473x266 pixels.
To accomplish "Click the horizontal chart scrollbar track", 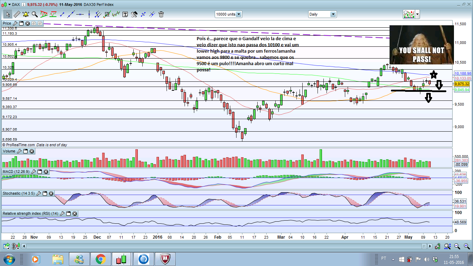I will pos(222,246).
